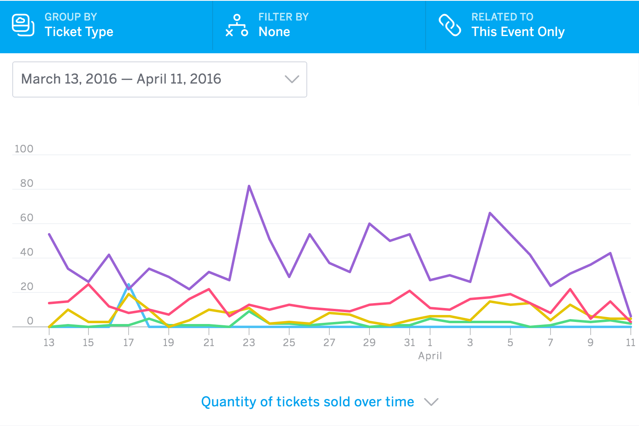Click the 100 label on the y-axis
This screenshot has width=639, height=426.
coord(24,149)
